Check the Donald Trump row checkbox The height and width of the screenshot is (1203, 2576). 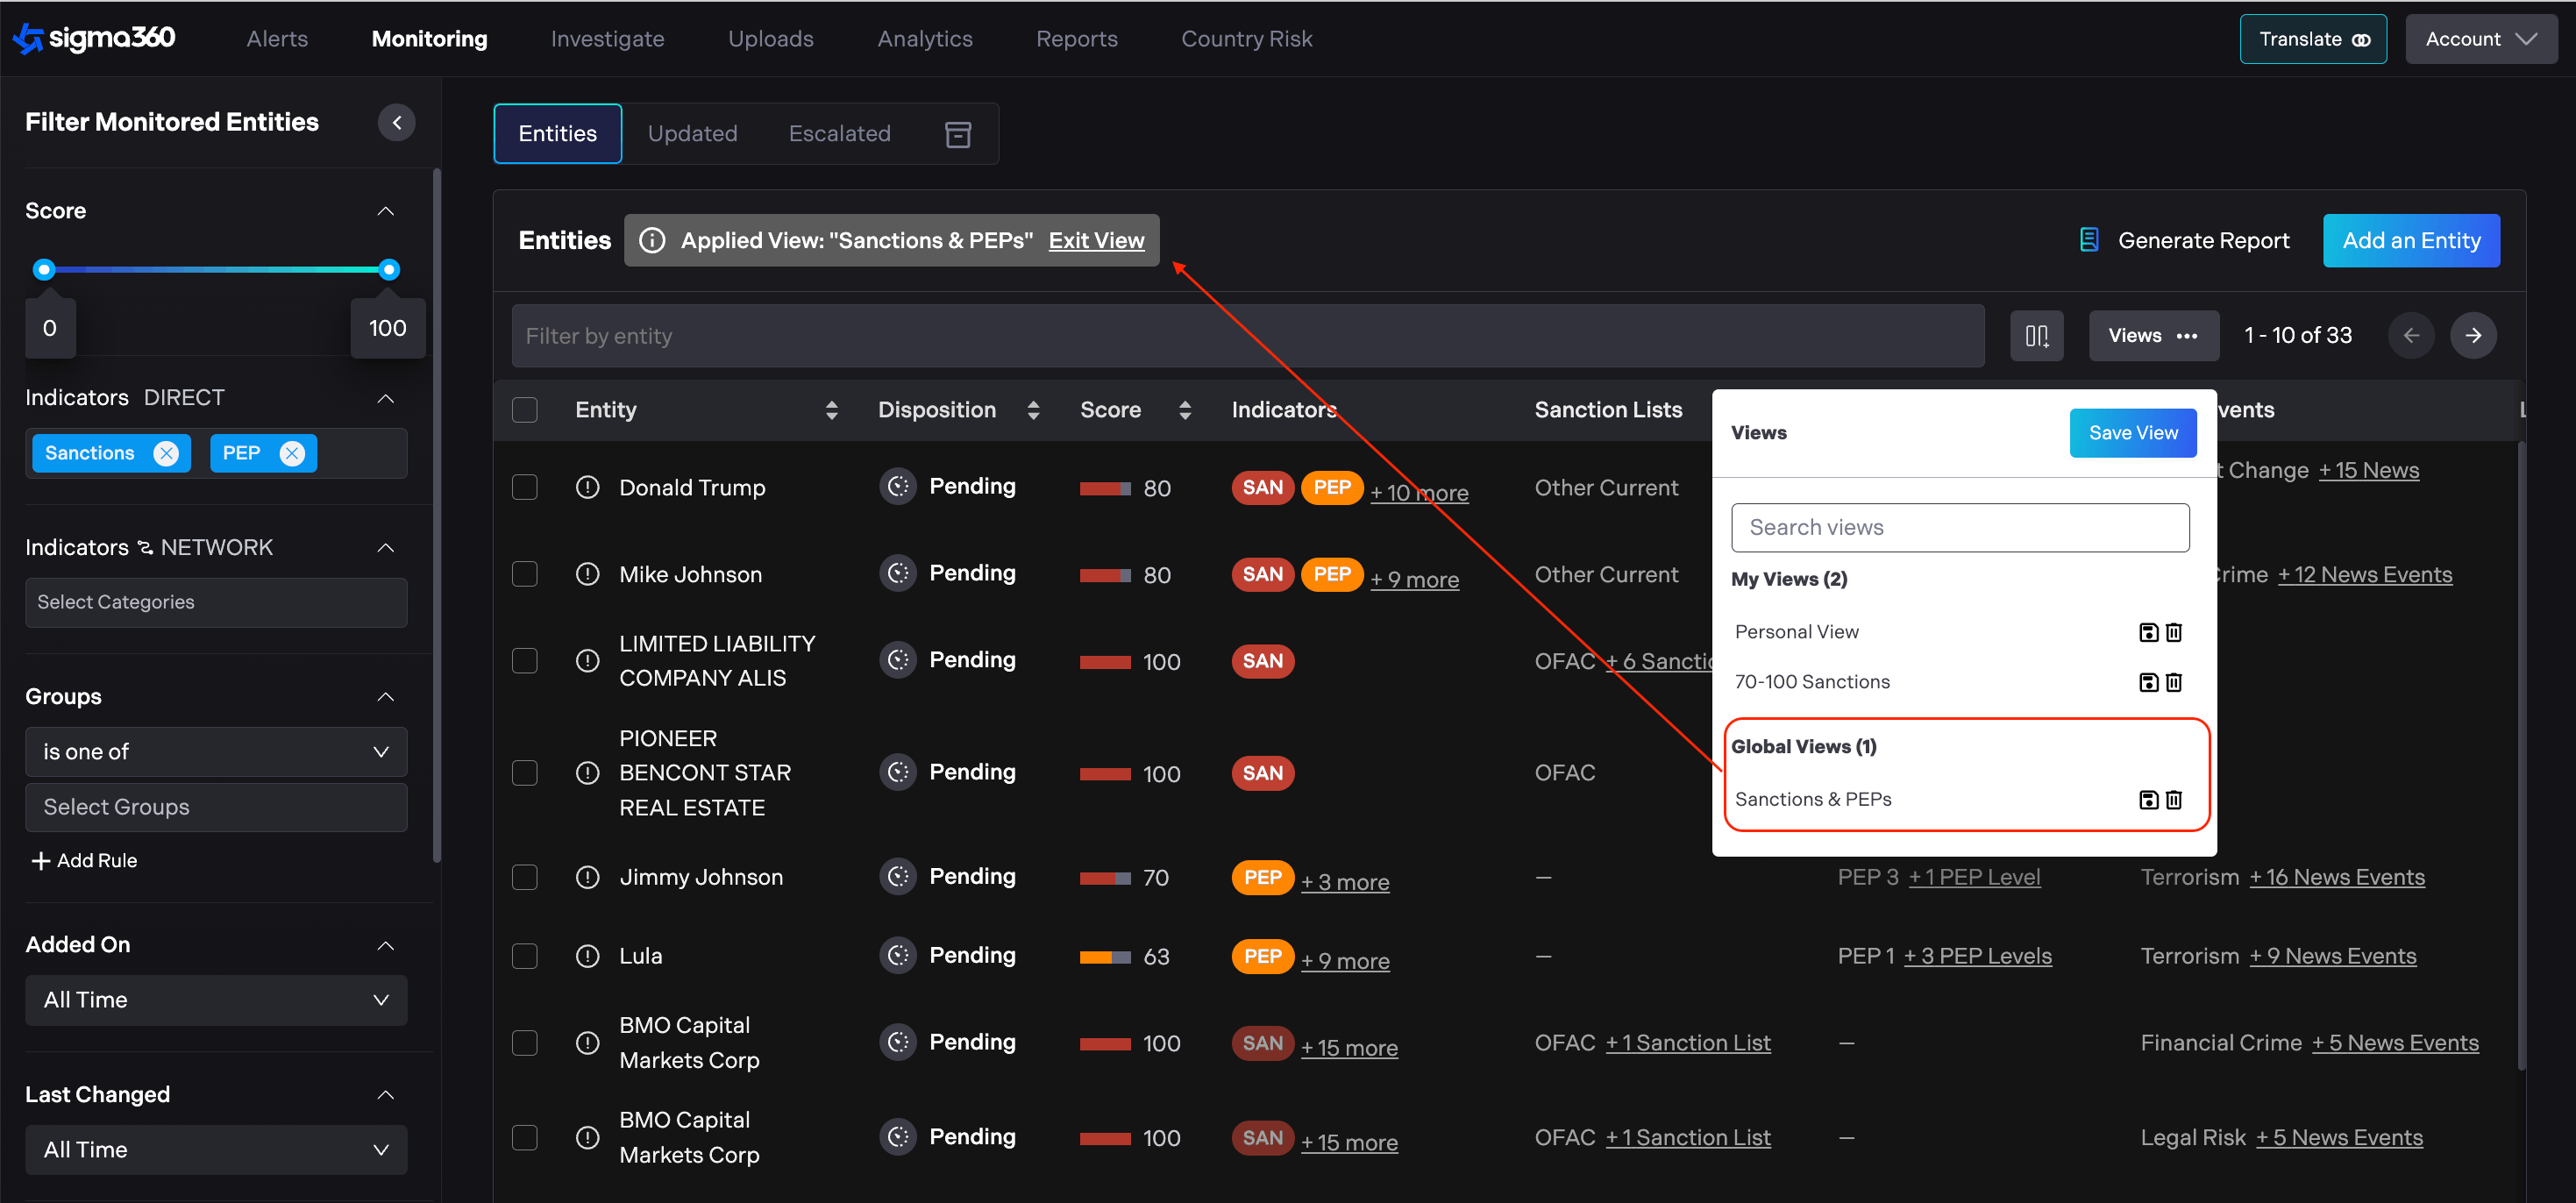524,487
